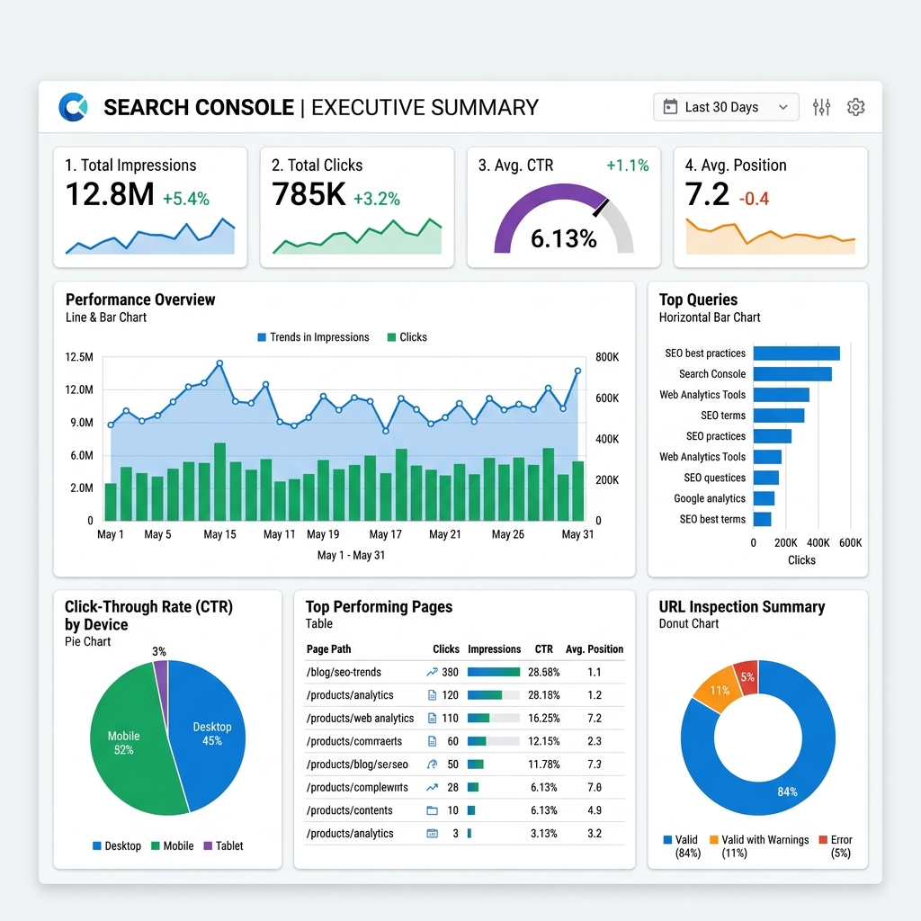
Task: Sort table by CTR column header
Action: 544,649
